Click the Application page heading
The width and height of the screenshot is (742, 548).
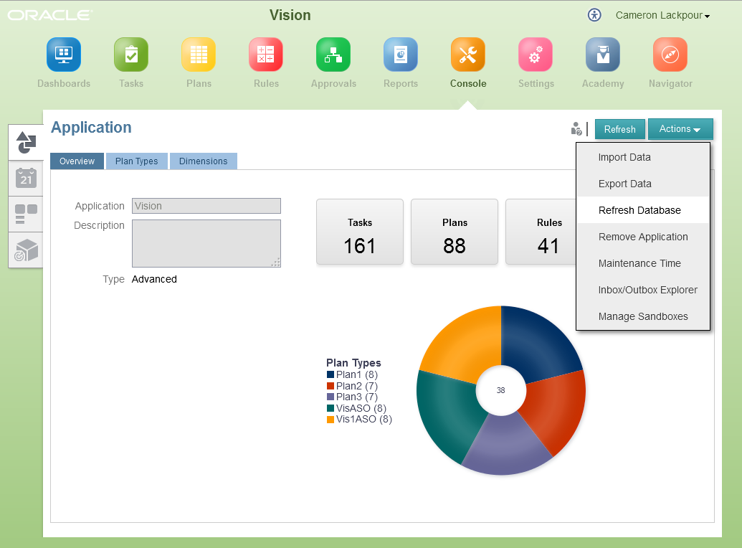(x=91, y=128)
